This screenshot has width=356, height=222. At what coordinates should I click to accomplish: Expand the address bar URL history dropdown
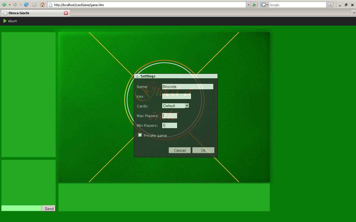coord(248,5)
